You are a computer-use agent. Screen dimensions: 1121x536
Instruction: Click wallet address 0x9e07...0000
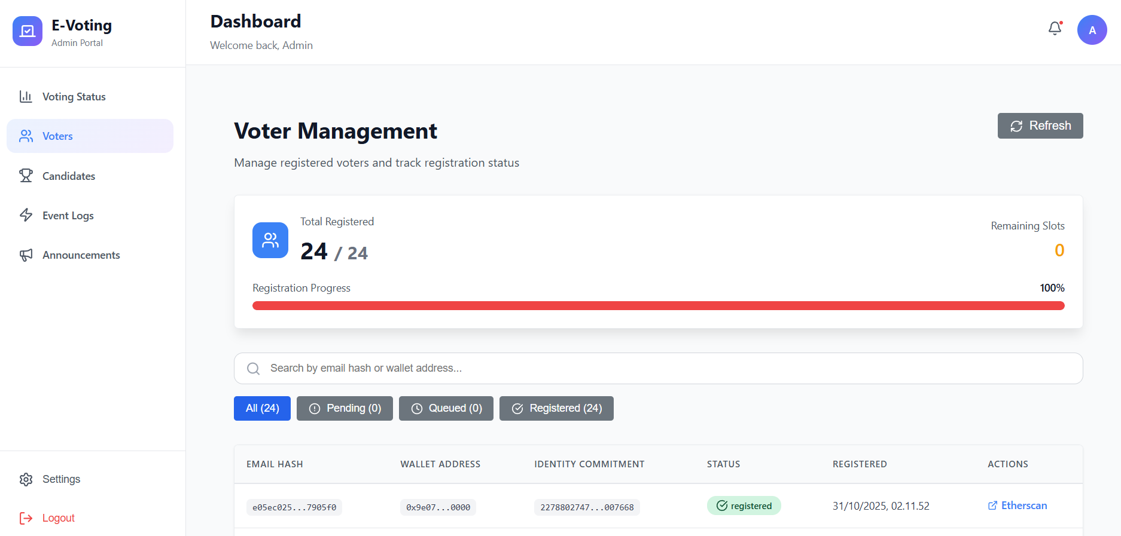438,507
